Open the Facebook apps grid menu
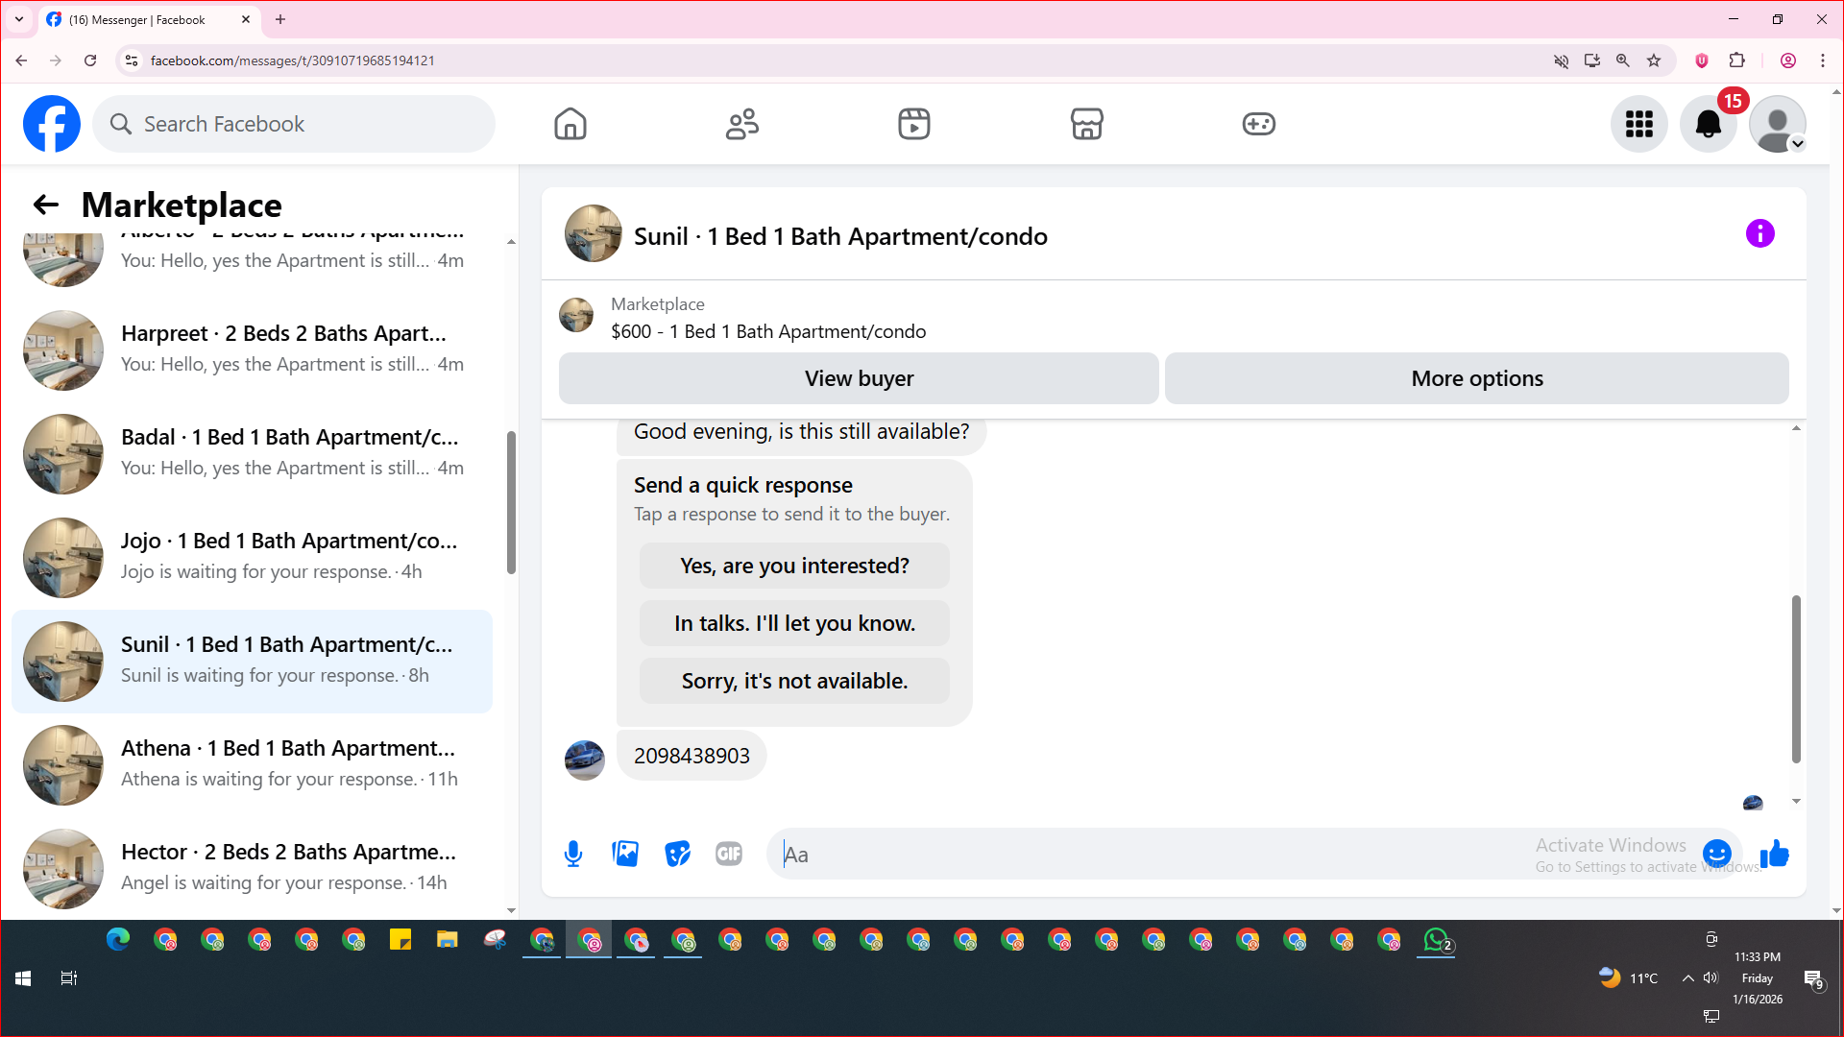1844x1037 pixels. [x=1638, y=124]
